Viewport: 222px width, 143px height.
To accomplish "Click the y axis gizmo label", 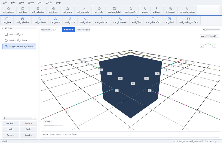I will (214, 46).
